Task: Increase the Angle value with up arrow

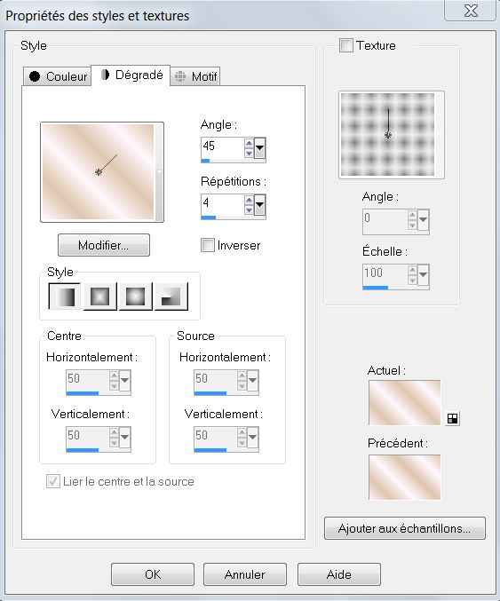Action: (249, 144)
